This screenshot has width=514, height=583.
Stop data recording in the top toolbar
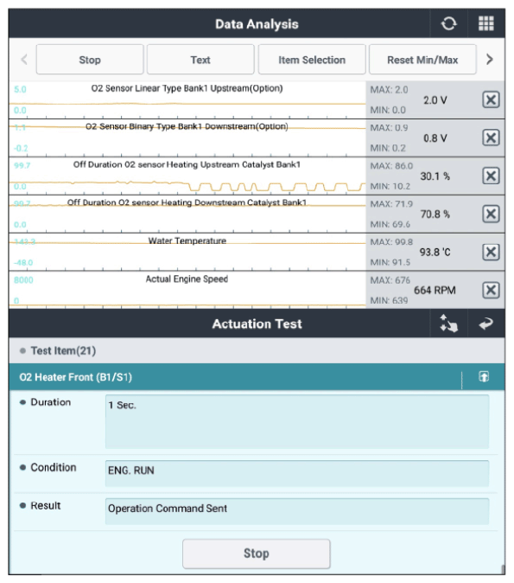(90, 60)
